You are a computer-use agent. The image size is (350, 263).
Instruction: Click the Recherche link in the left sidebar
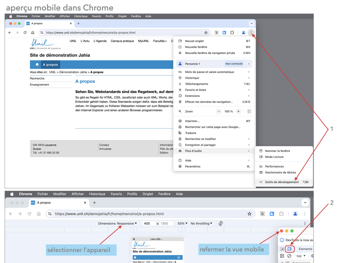coord(37,78)
